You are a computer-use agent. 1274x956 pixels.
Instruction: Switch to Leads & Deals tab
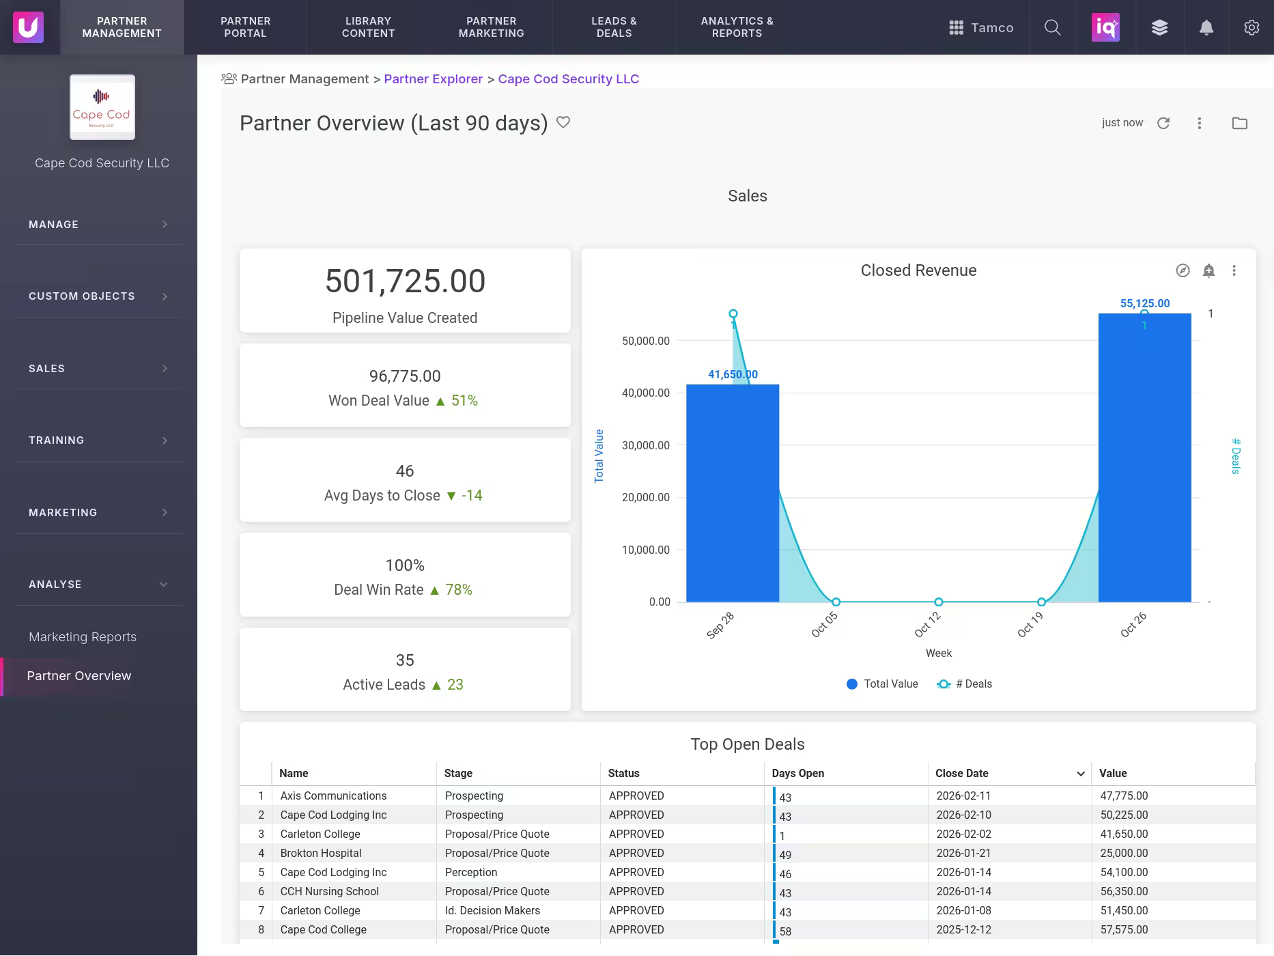pyautogui.click(x=614, y=27)
